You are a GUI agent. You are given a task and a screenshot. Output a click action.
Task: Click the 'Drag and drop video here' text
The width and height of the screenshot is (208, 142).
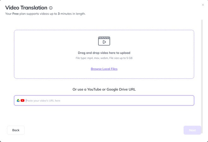point(104,53)
